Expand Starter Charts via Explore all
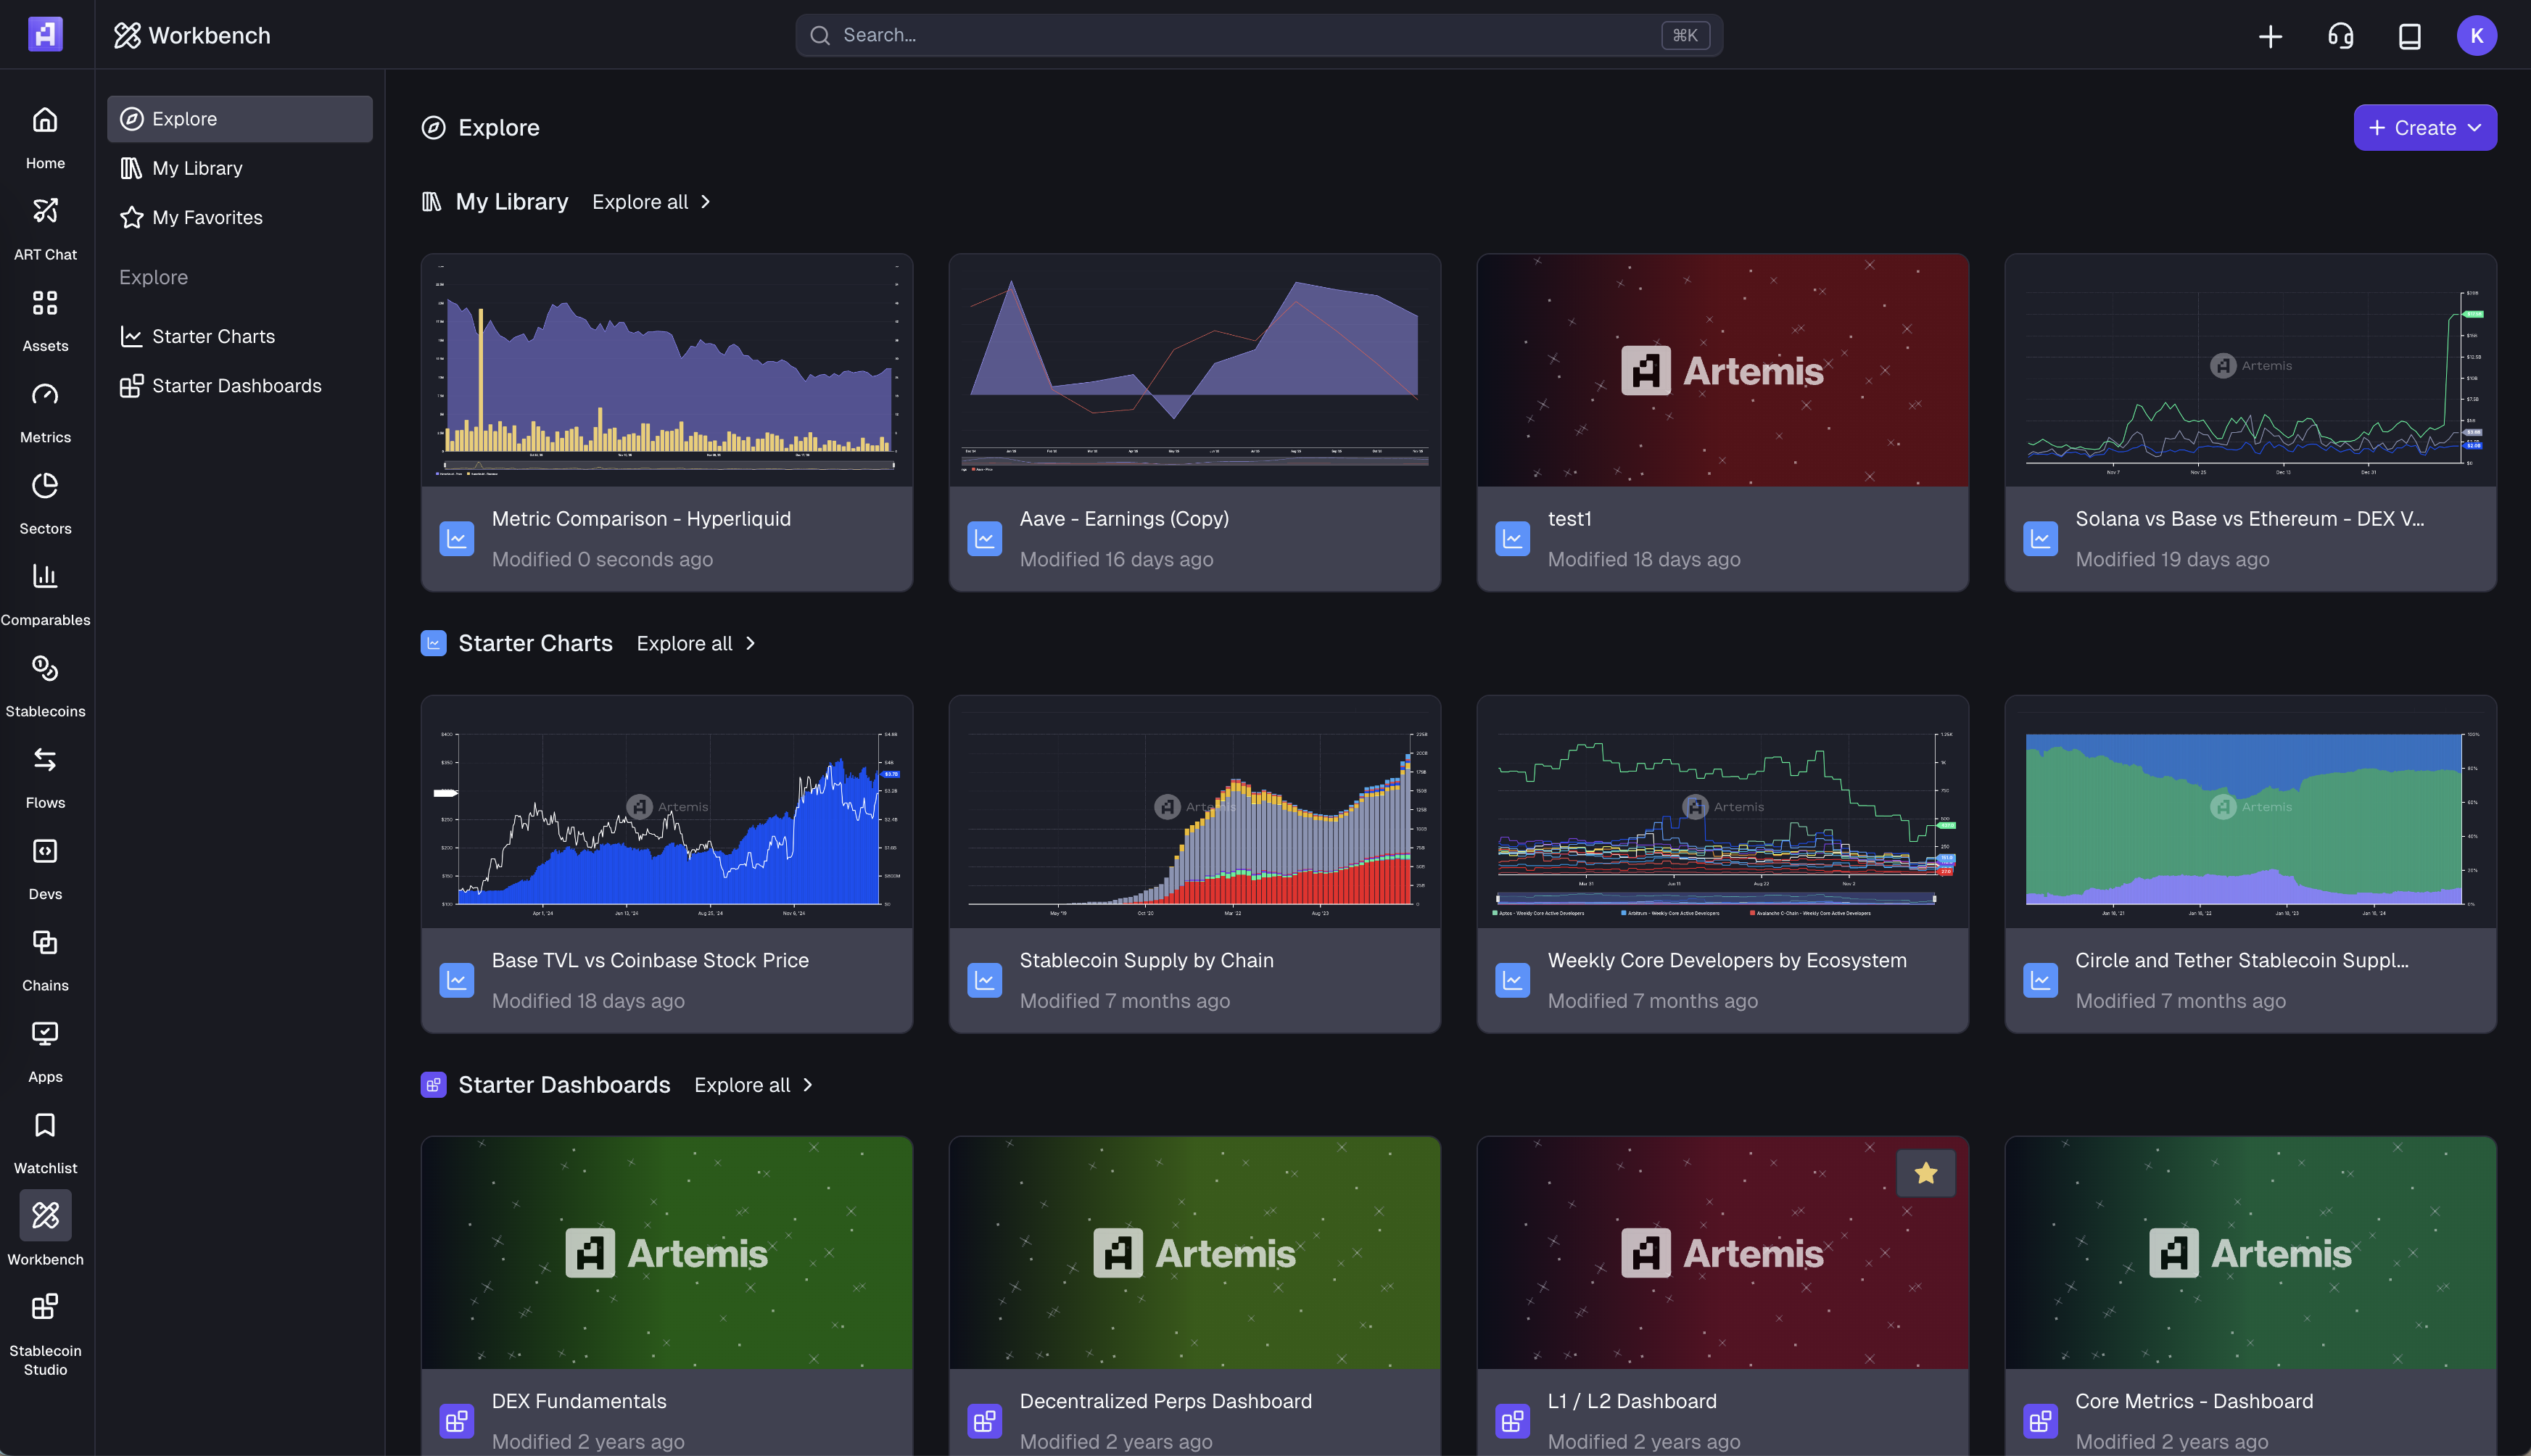The height and width of the screenshot is (1456, 2531). (696, 644)
